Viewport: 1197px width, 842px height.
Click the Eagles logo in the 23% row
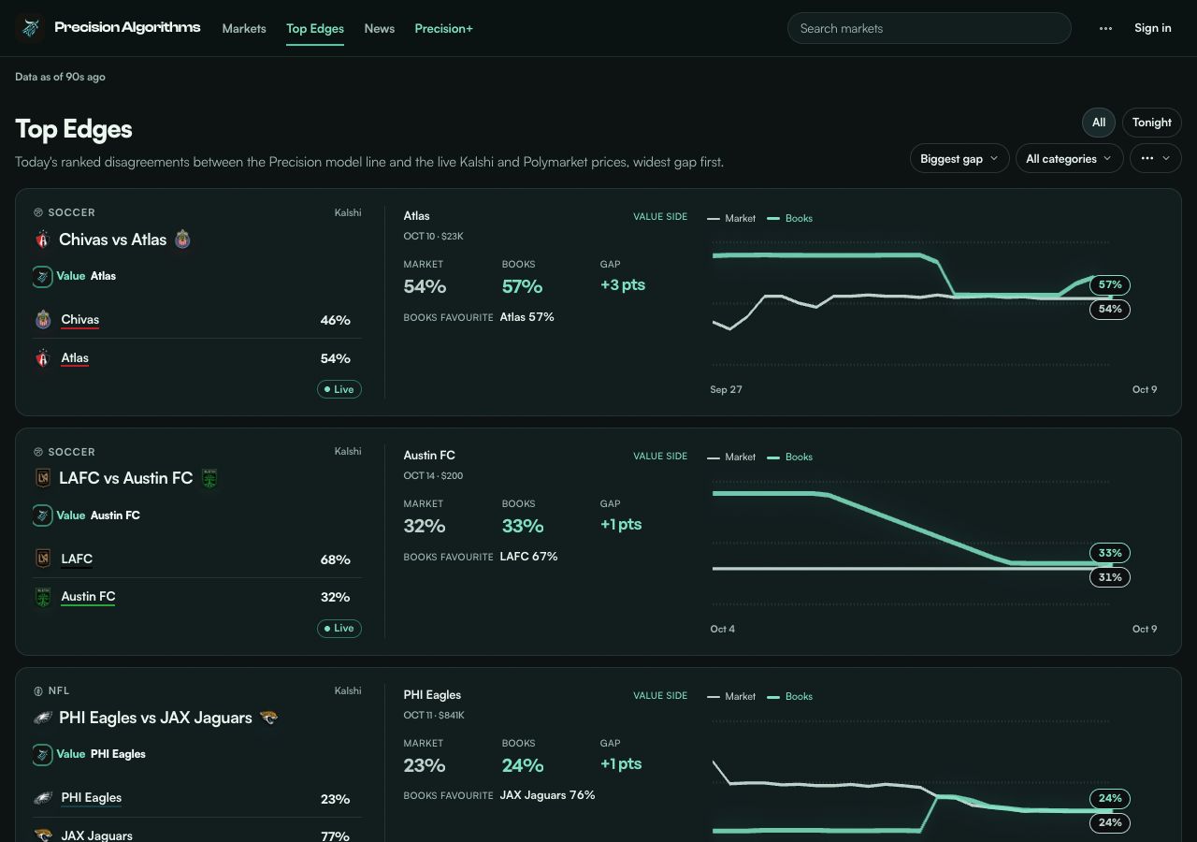(x=43, y=798)
